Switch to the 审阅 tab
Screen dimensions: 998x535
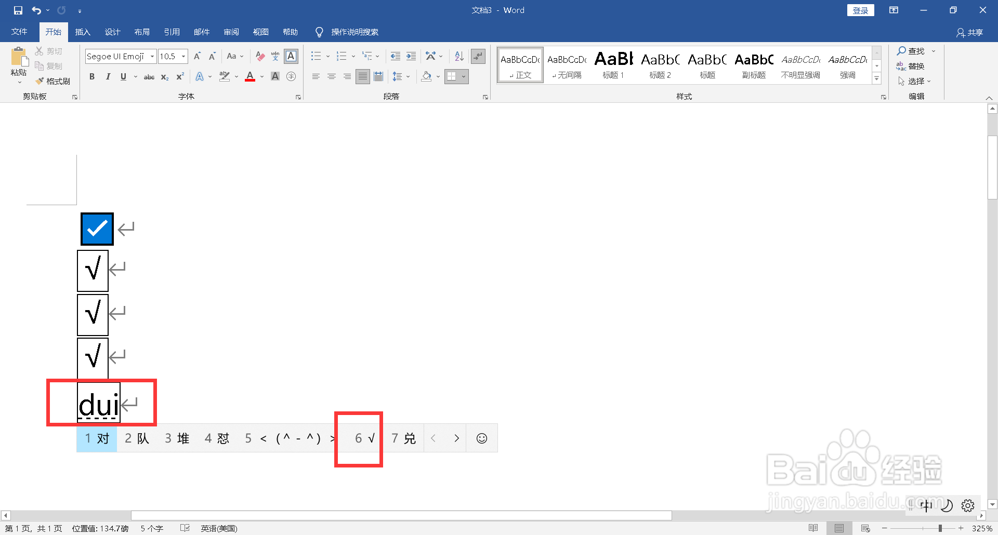231,32
